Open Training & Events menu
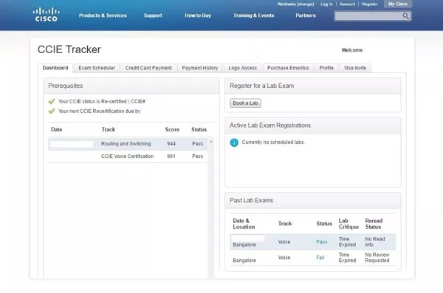The image size is (443, 293). pos(253,15)
